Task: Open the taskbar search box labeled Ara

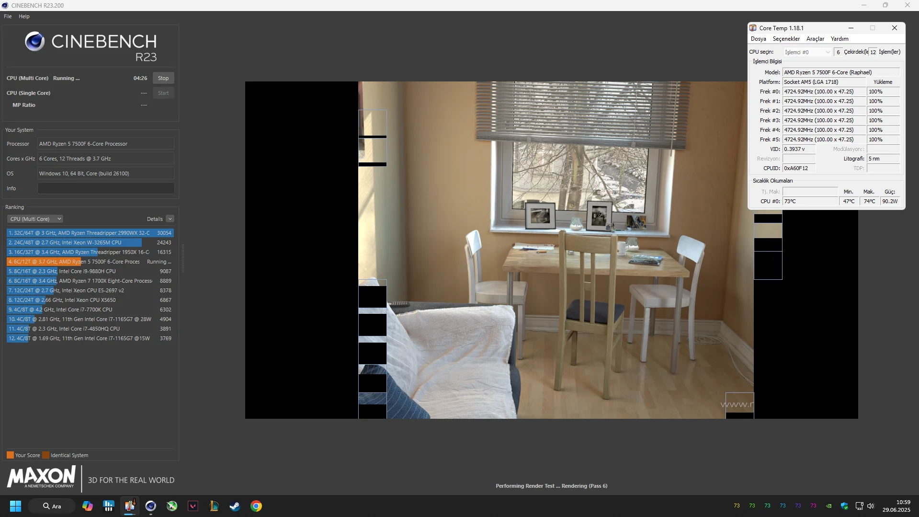Action: tap(52, 506)
